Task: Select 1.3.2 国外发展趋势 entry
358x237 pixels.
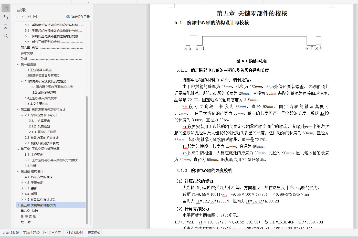Action: pos(43,93)
